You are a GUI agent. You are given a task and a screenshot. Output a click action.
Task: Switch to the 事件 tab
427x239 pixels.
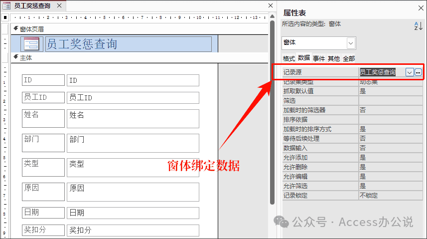coord(318,59)
